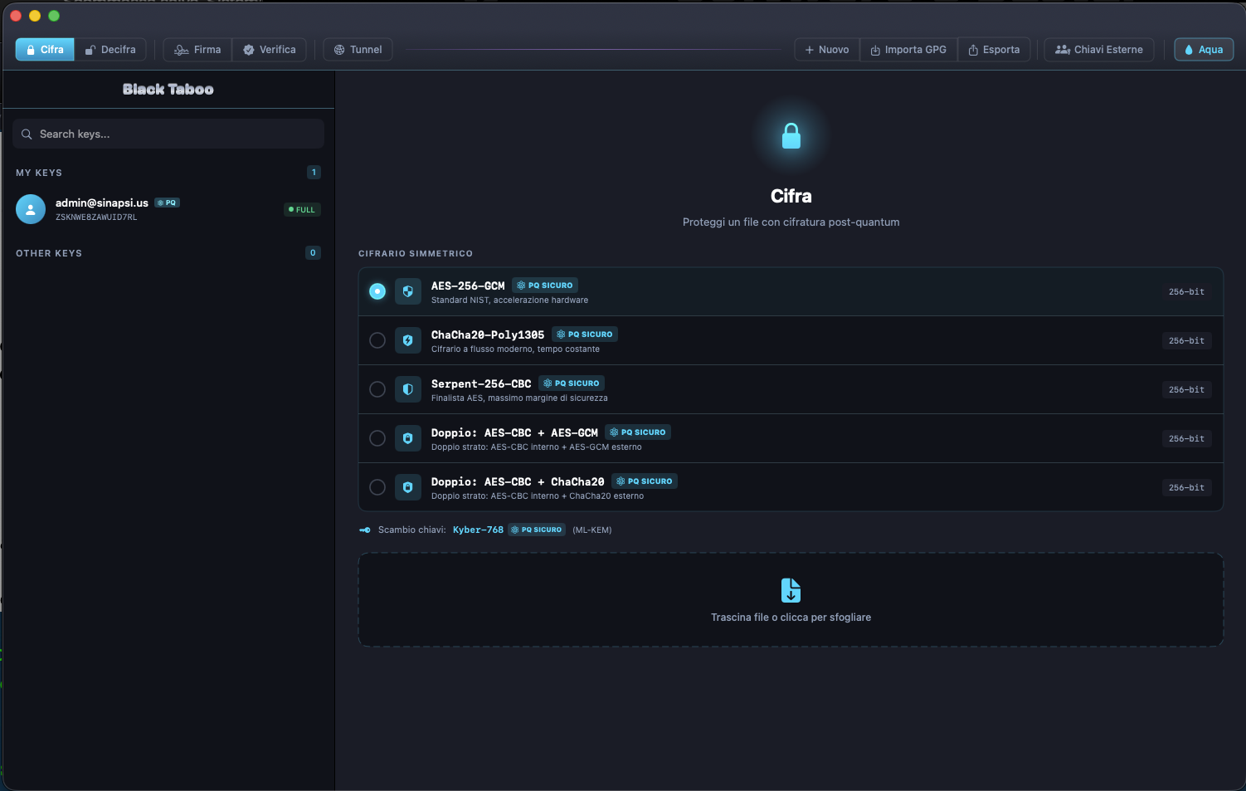Screen dimensions: 1246x791
Task: Select the ChaCha20-Poly1305 cipher radio button
Action: tap(377, 340)
